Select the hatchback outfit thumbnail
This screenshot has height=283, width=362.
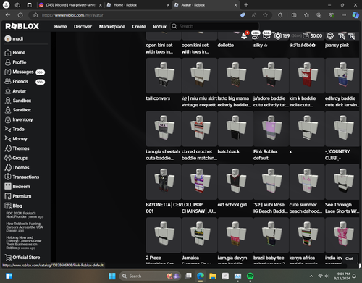tap(235, 129)
